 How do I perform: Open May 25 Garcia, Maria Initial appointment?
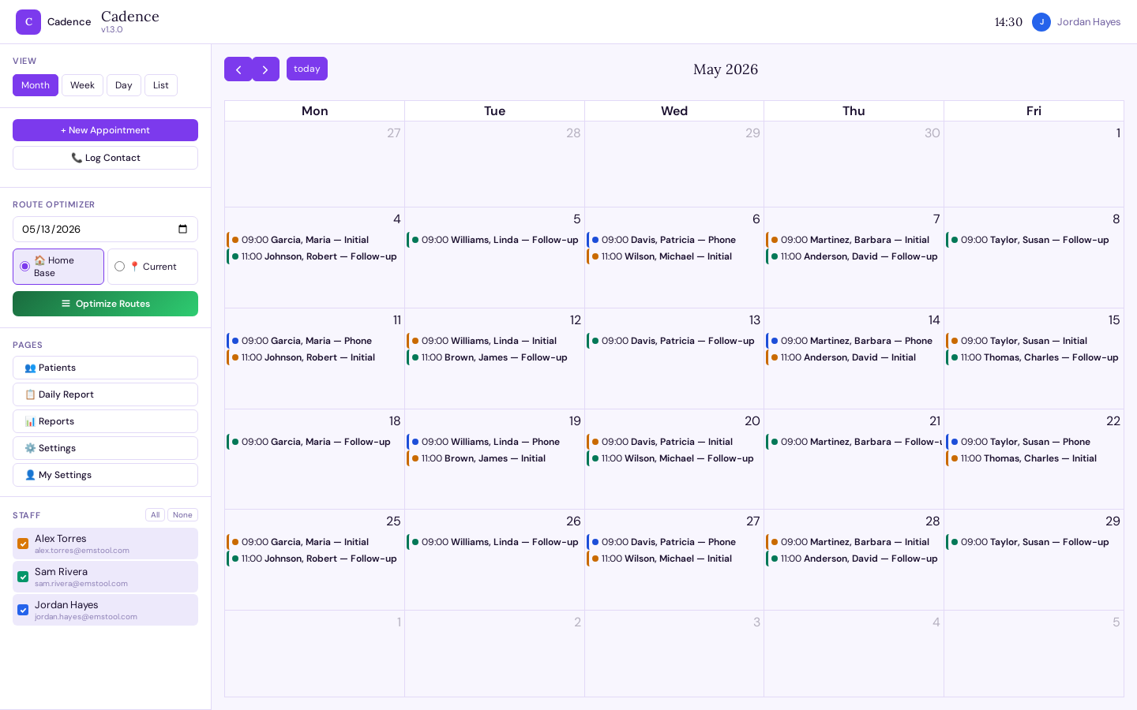(314, 542)
